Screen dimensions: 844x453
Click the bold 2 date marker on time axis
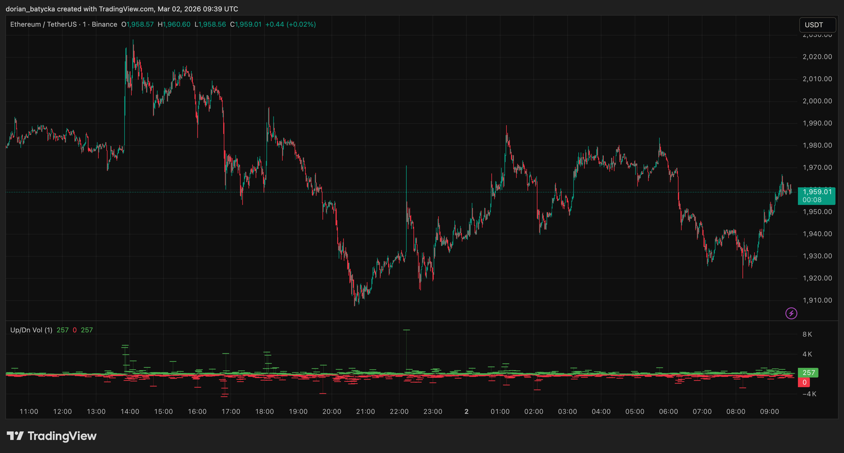pos(466,412)
